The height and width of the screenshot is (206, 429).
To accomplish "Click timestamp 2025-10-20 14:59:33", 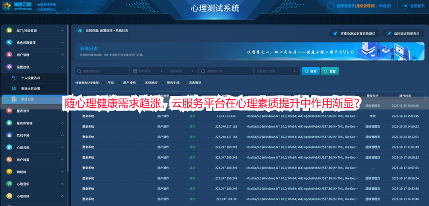I will click(x=405, y=127).
